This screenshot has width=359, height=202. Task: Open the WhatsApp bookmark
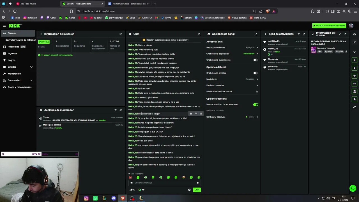point(114,18)
